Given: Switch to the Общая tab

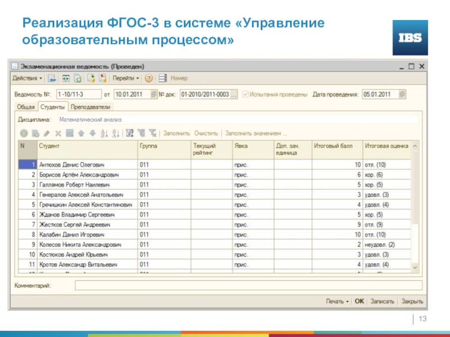Looking at the screenshot, I should click(x=26, y=107).
